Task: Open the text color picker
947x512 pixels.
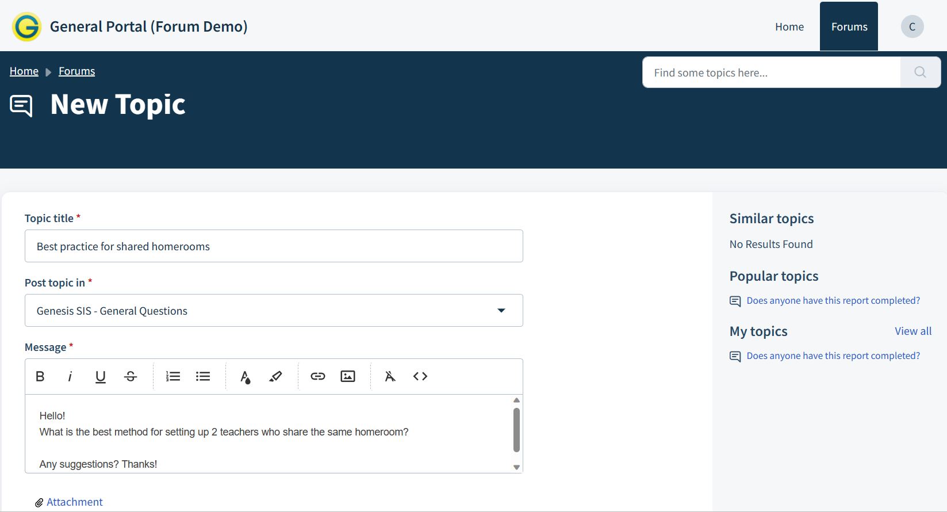Action: (246, 376)
